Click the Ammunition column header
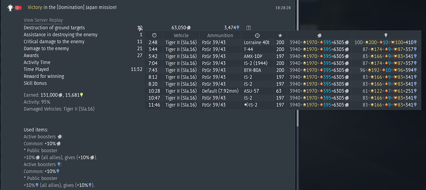The height and width of the screenshot is (190, 426). 220,35
